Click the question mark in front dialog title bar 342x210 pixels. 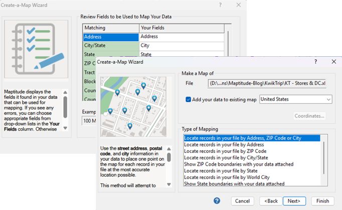click(x=315, y=61)
